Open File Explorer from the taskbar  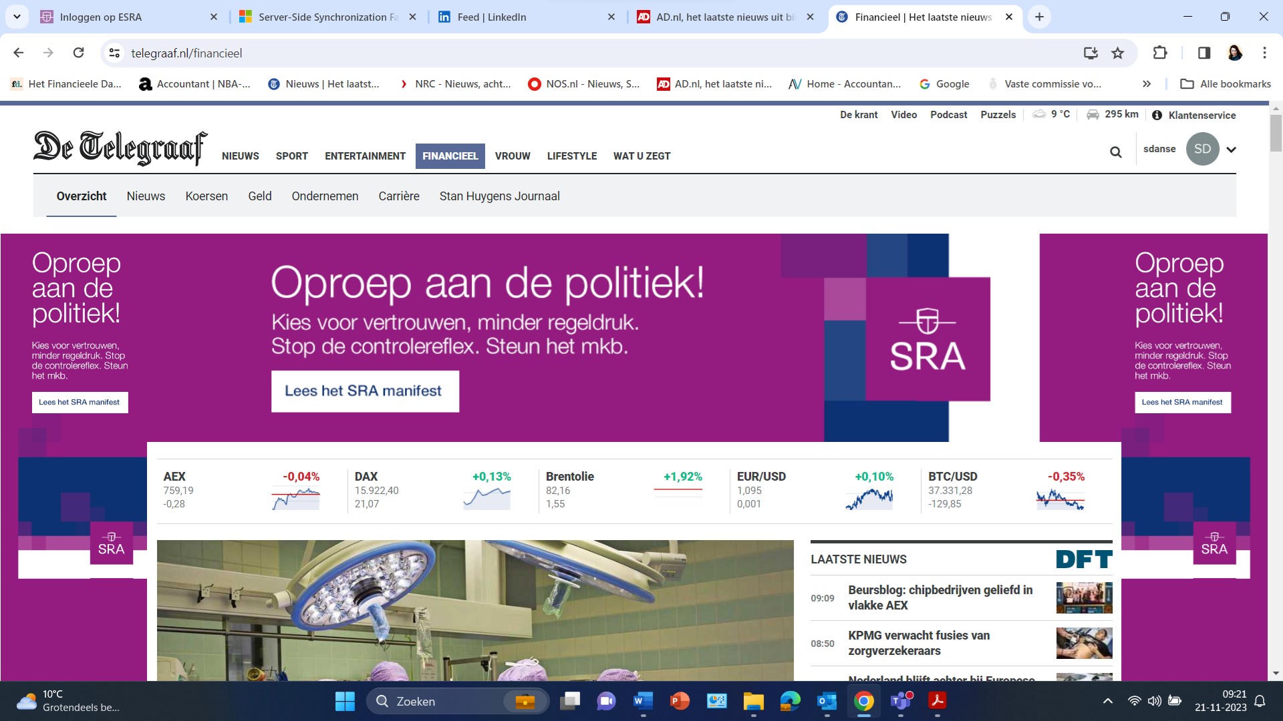click(x=753, y=701)
